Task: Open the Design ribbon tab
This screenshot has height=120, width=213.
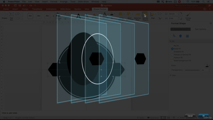Action: pos(25,9)
